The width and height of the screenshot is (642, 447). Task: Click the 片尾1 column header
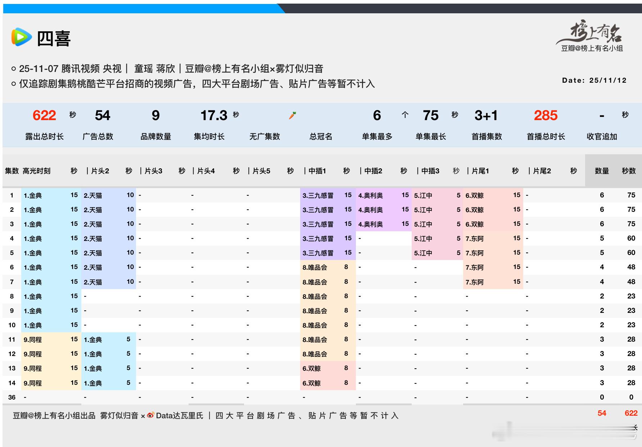480,171
